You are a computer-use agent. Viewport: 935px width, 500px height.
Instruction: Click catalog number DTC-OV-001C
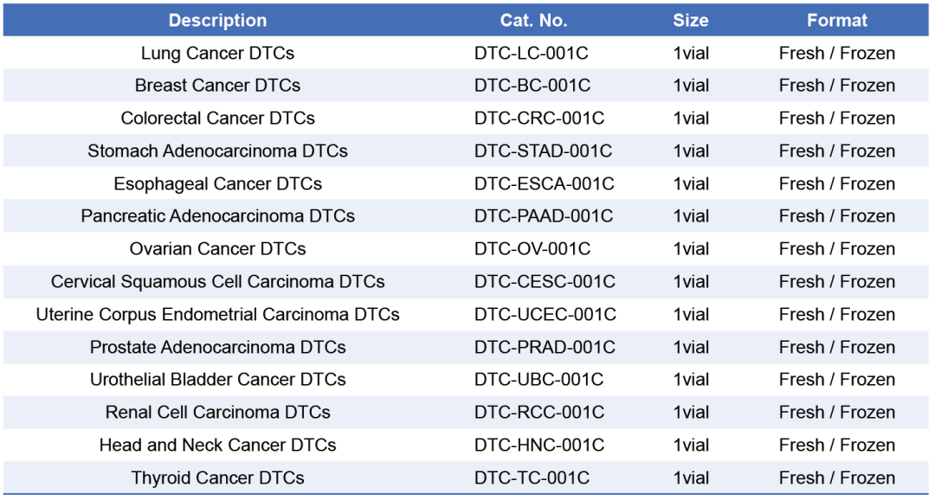click(532, 249)
